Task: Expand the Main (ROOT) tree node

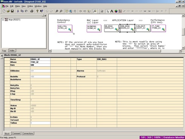Action: (3, 20)
